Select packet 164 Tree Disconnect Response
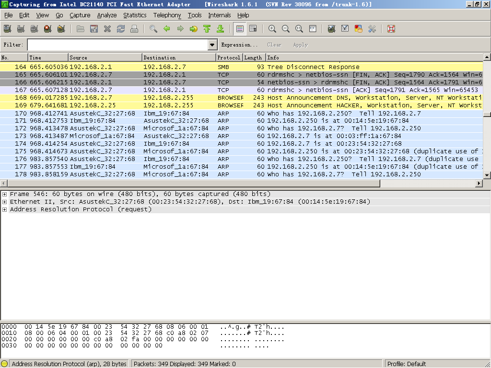 [242, 67]
